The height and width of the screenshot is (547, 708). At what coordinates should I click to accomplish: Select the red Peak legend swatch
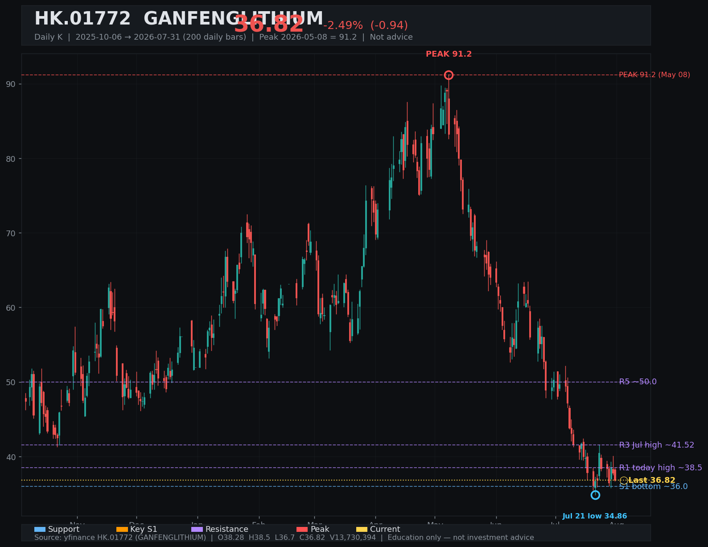pyautogui.click(x=302, y=530)
